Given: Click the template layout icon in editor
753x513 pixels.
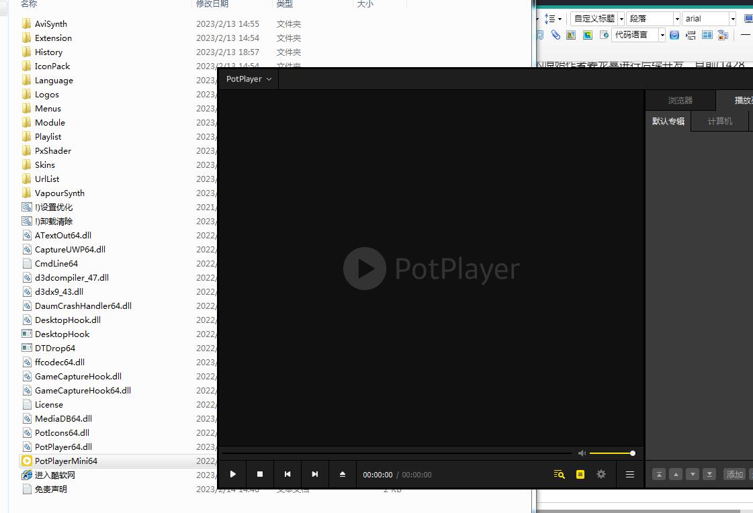Looking at the screenshot, I should click(707, 35).
